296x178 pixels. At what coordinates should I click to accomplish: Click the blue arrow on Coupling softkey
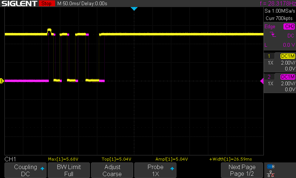[42, 168]
